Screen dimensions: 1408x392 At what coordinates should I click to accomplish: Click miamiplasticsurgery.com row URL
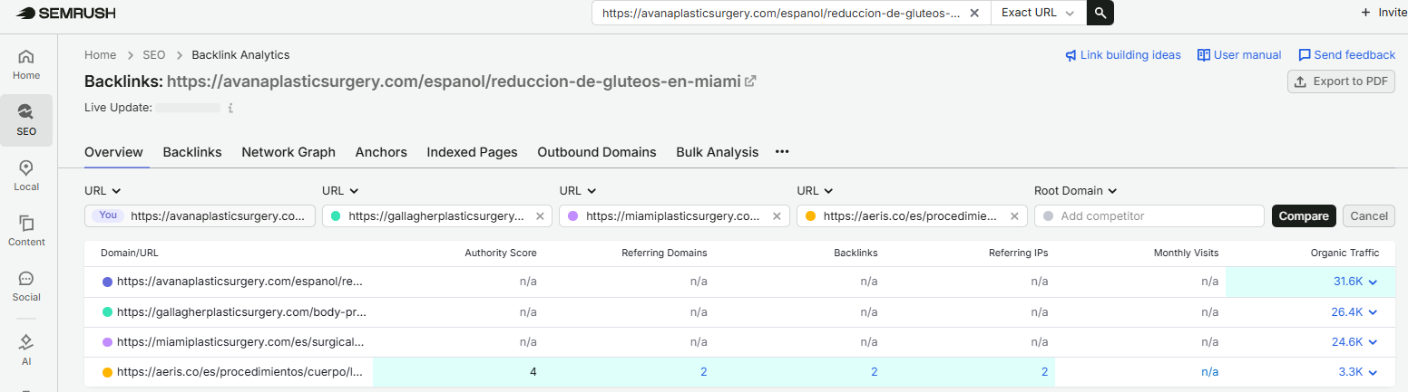(x=240, y=341)
